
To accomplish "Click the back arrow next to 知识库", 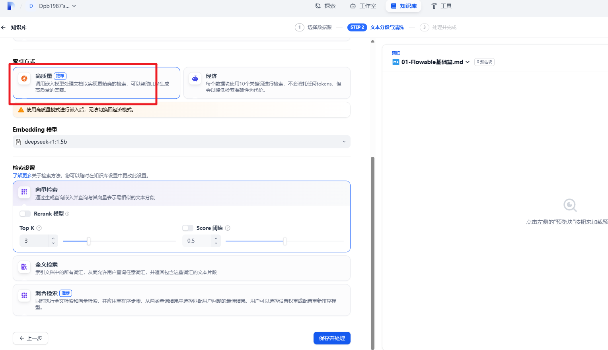I will click(x=4, y=27).
